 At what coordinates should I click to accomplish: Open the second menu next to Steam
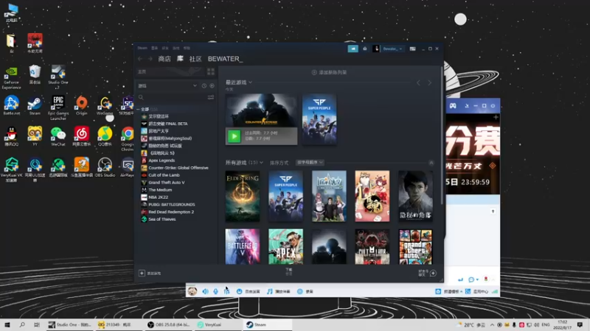154,48
